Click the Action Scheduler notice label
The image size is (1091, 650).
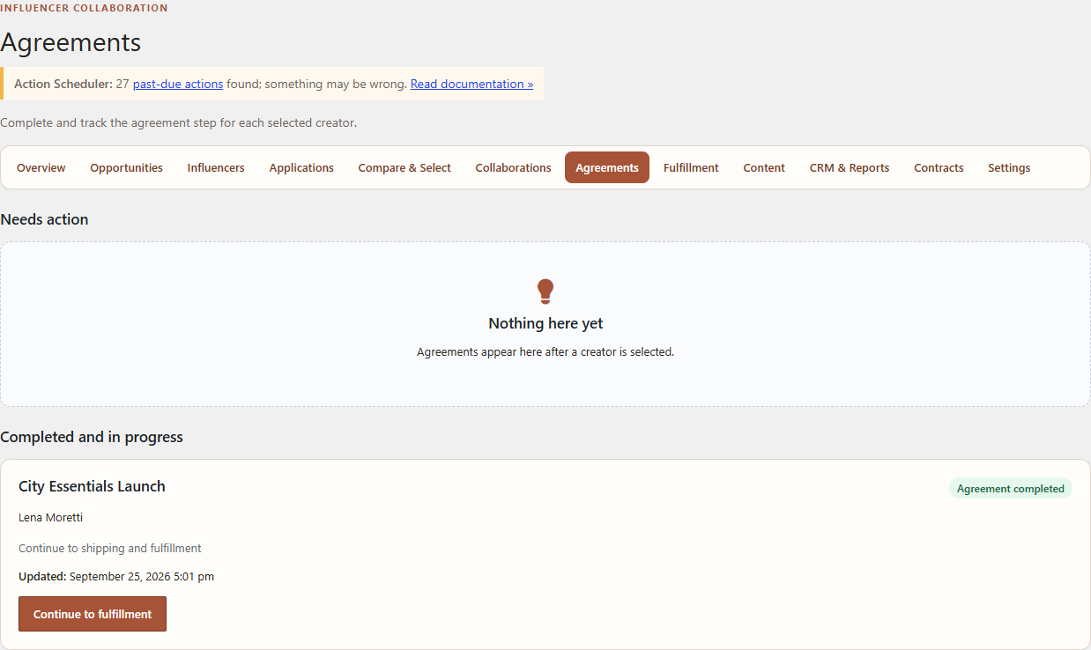[x=63, y=84]
